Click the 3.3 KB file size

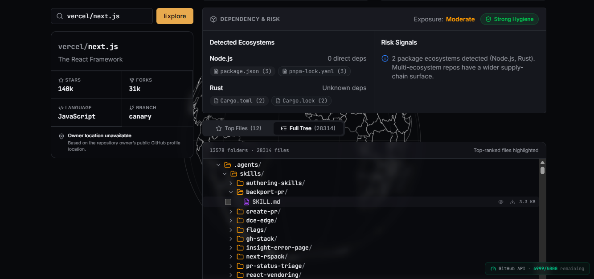point(527,202)
